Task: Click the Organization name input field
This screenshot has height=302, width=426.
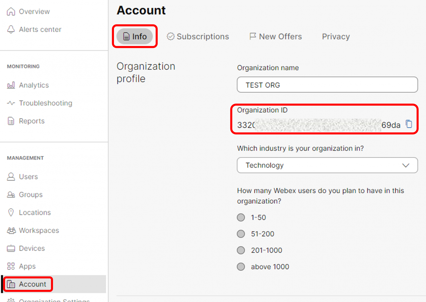Action: [327, 85]
